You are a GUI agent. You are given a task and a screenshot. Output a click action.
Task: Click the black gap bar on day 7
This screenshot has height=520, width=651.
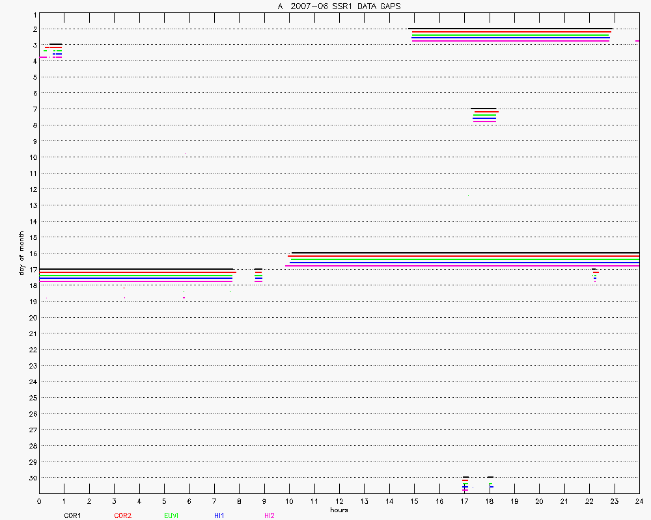(x=483, y=109)
